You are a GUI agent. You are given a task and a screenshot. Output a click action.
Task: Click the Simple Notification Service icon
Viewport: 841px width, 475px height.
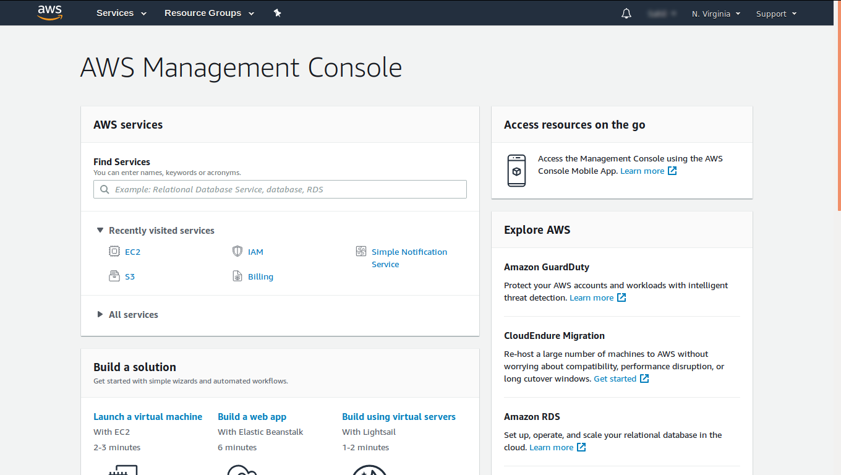tap(361, 251)
